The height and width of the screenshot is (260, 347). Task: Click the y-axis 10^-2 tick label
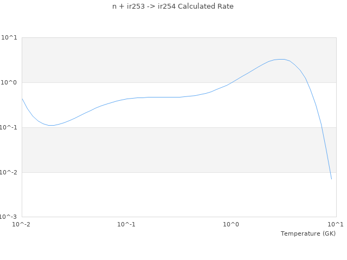[x=8, y=172]
